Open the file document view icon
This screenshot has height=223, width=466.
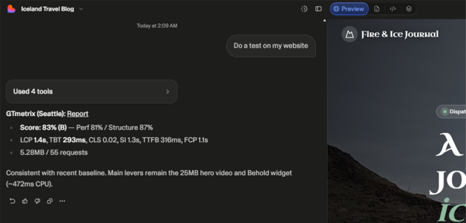coord(377,9)
